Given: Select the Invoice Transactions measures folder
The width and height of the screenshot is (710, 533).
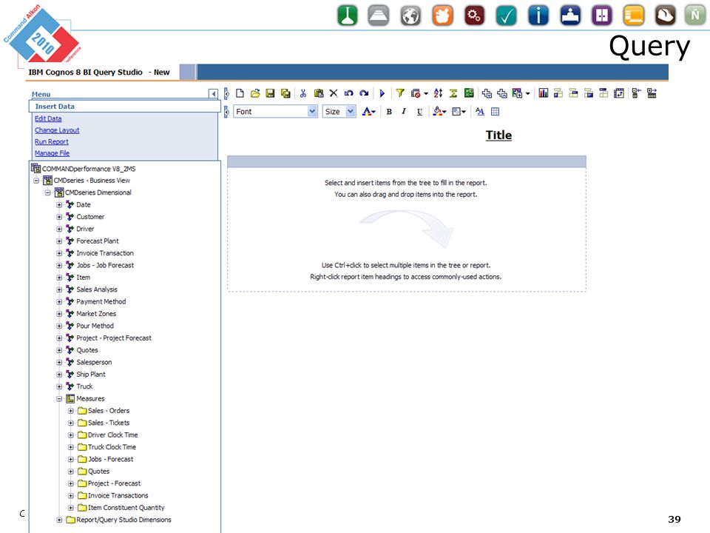Looking at the screenshot, I should [x=118, y=495].
